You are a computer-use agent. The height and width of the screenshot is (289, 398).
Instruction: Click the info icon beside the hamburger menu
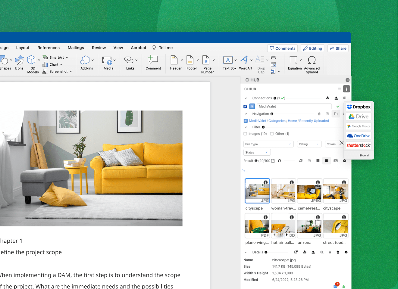pos(346,89)
